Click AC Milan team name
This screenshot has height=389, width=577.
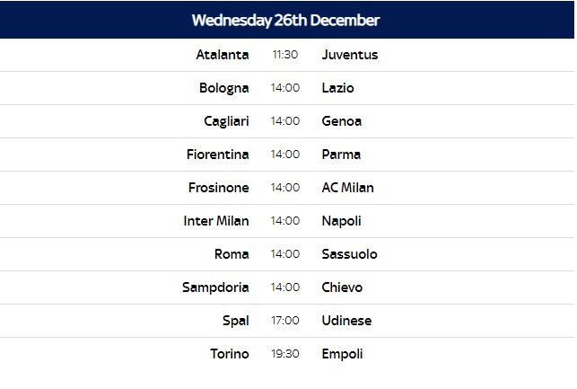coord(347,188)
